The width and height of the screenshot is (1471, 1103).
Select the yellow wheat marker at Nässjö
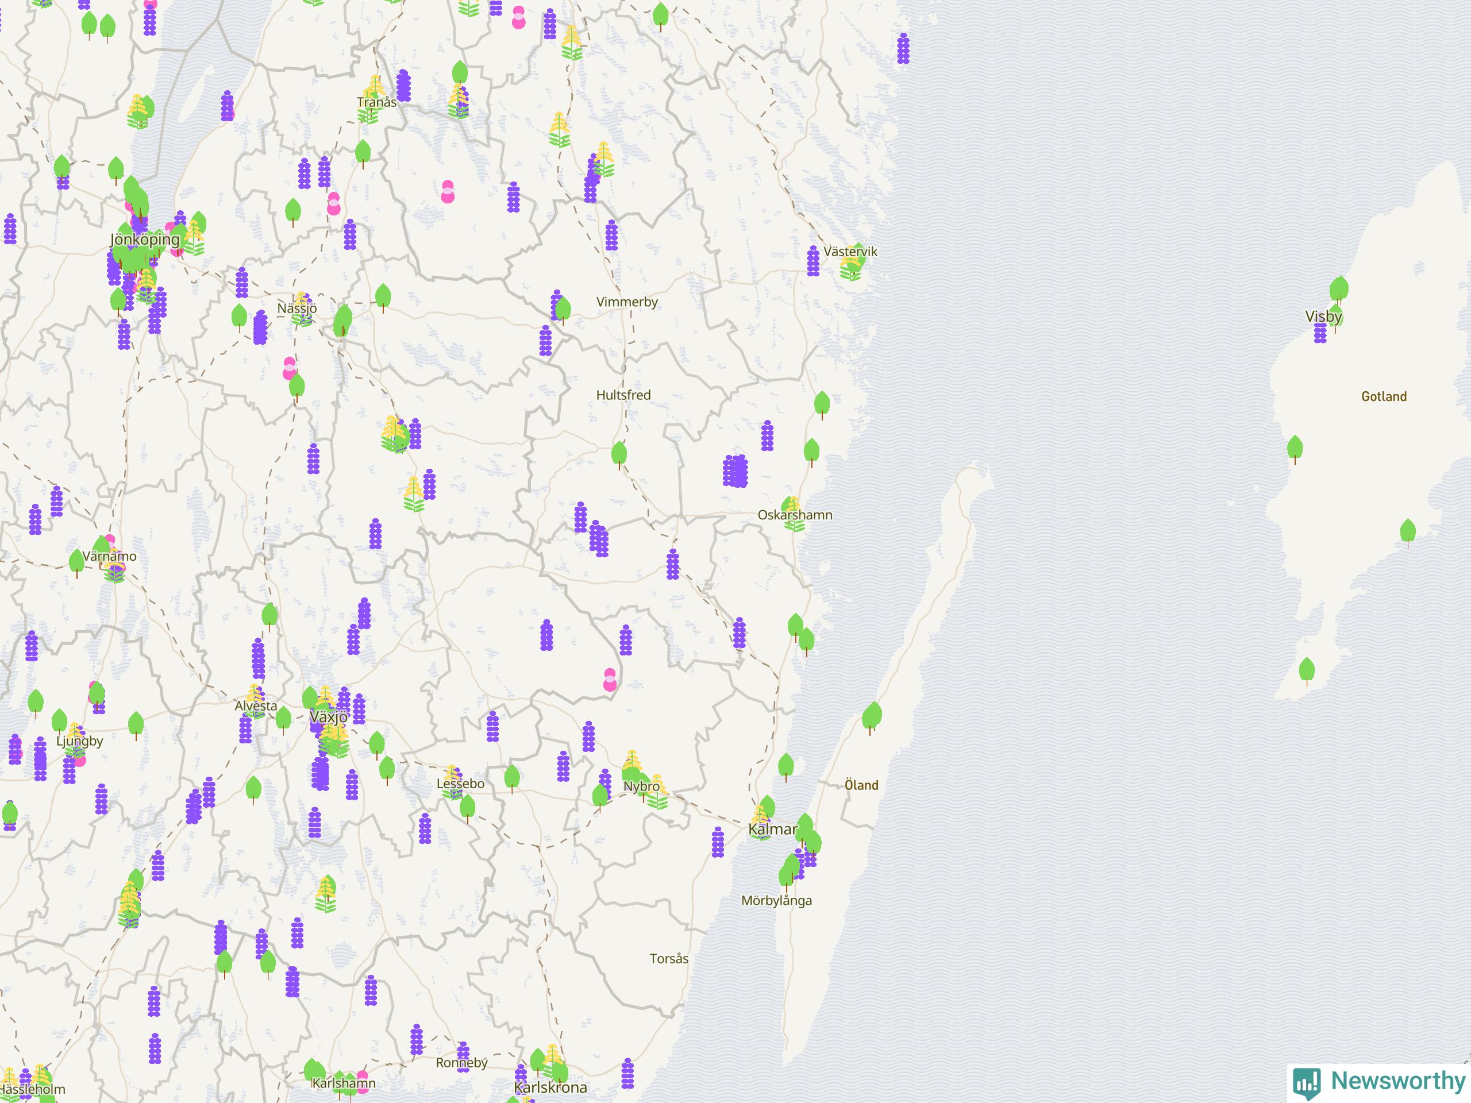click(302, 308)
